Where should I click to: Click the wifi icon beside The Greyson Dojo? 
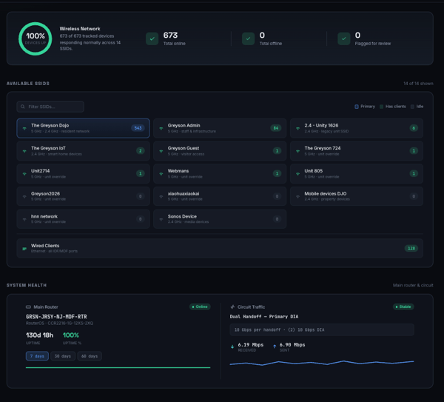pos(24,129)
